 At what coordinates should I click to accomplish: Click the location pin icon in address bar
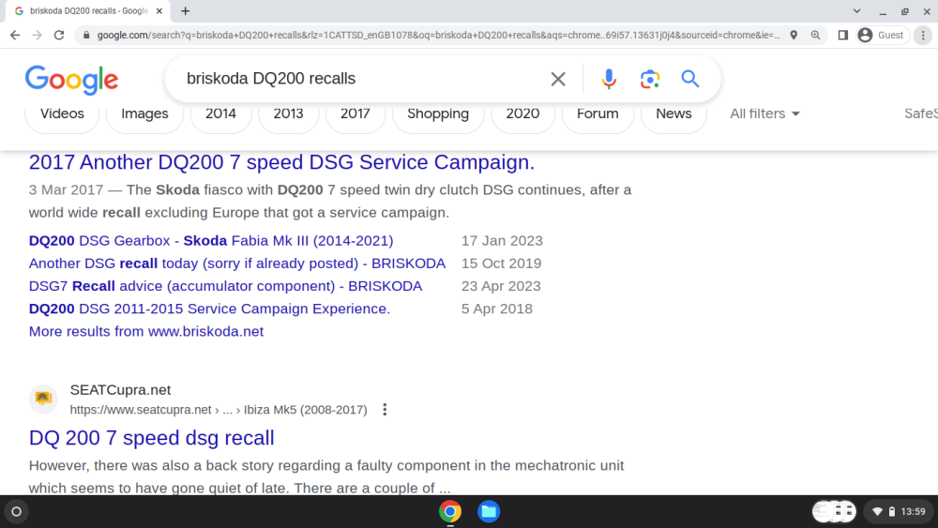[x=794, y=36]
